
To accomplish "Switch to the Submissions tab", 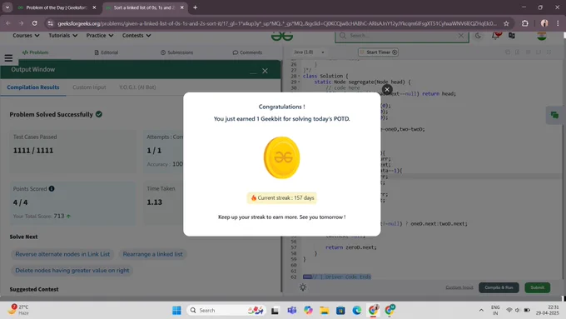I will 176,52.
